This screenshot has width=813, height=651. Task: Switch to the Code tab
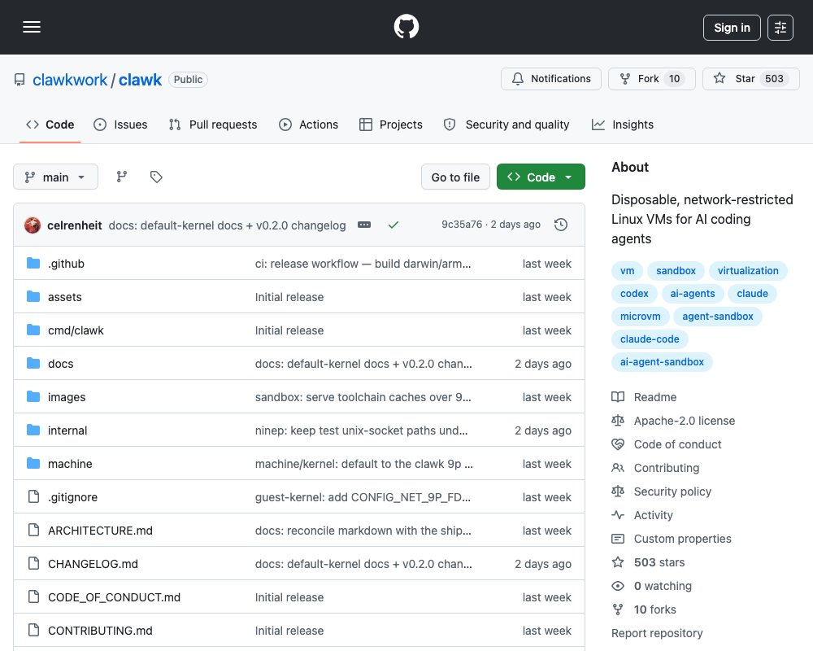[50, 125]
